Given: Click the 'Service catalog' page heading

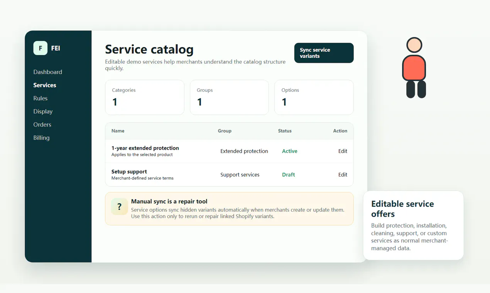Looking at the screenshot, I should [x=149, y=49].
